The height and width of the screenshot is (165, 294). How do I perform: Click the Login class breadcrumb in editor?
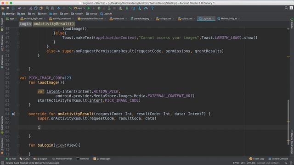pos(25,24)
